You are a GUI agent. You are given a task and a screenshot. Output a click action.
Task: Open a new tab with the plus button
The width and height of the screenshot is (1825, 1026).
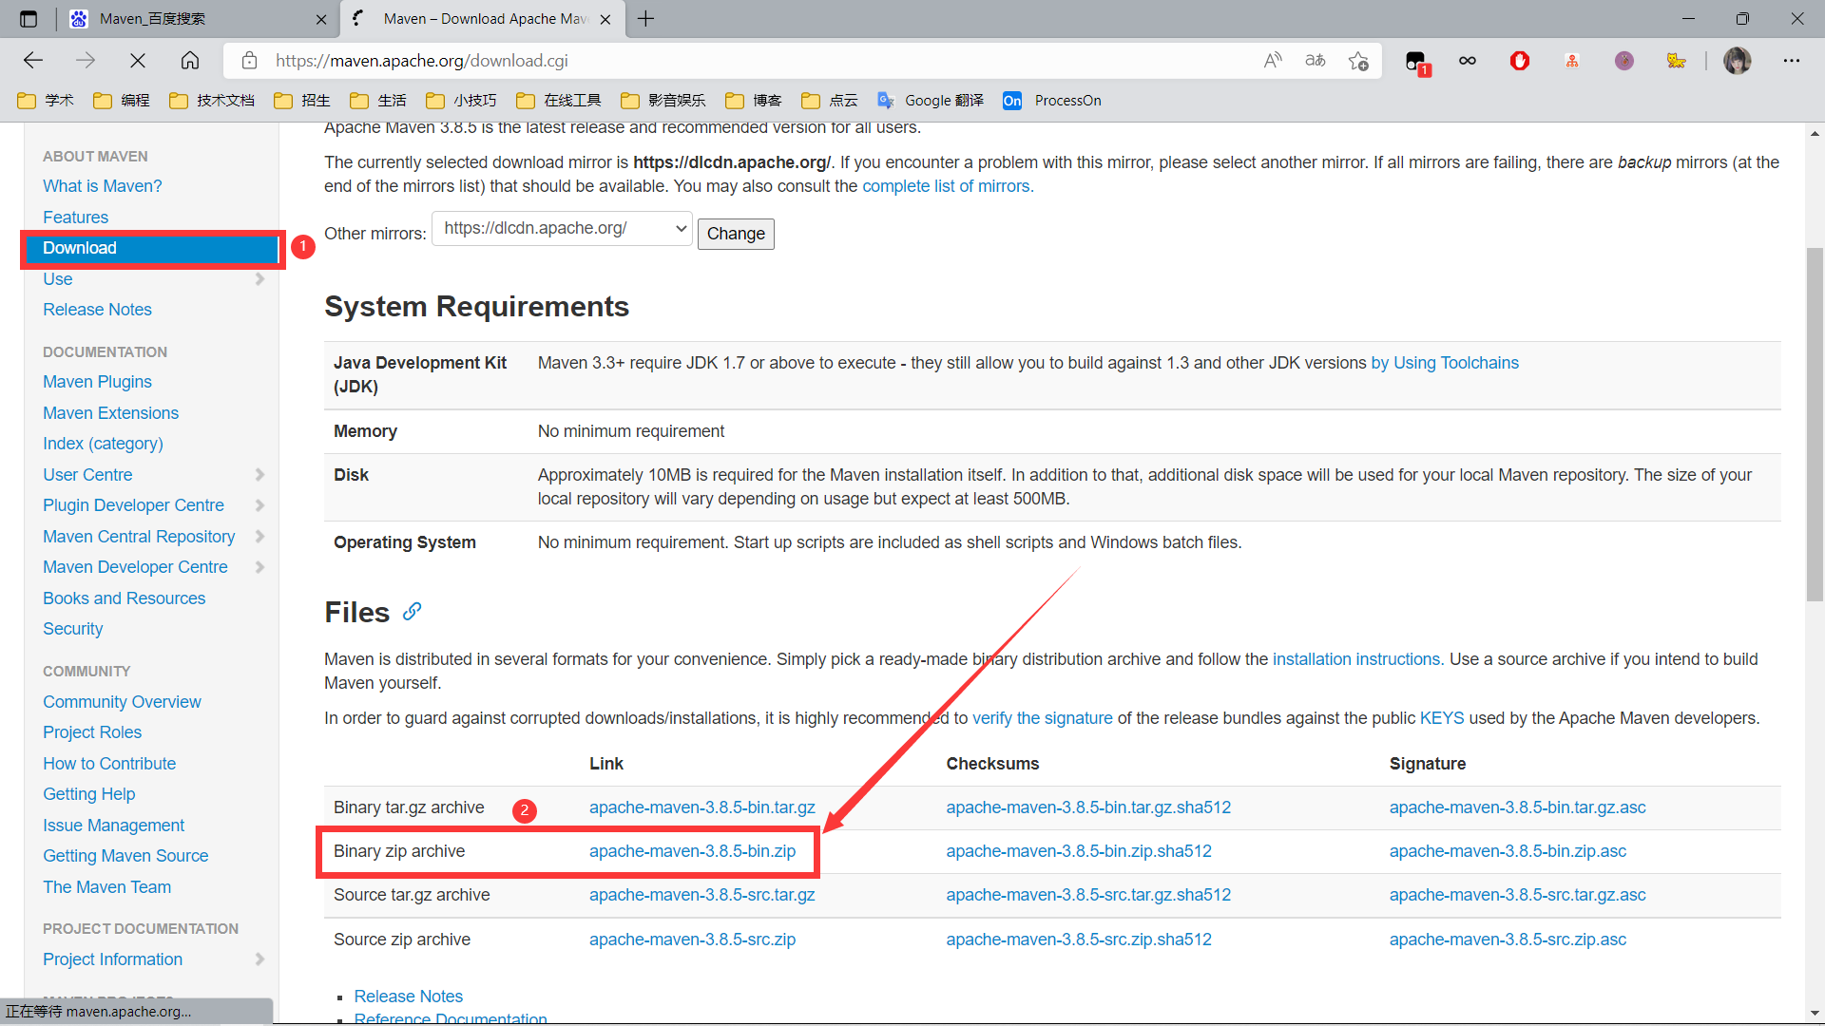(646, 19)
